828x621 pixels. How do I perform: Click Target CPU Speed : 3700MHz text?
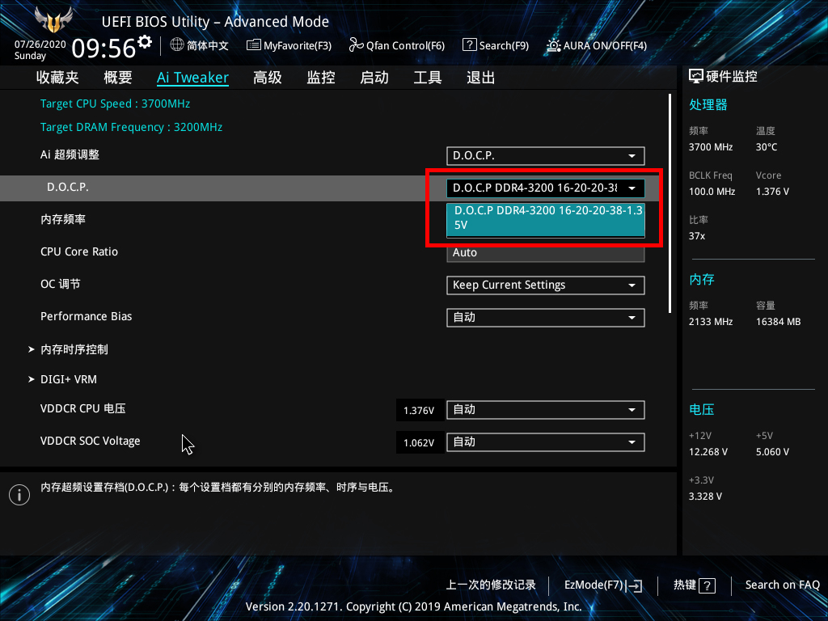point(115,103)
